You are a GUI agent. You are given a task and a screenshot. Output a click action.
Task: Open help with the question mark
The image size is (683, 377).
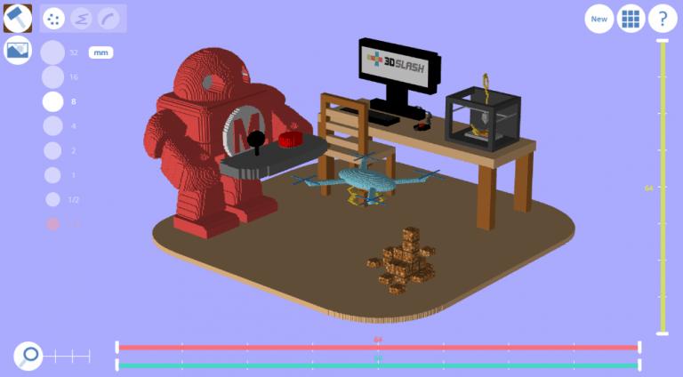pos(663,18)
